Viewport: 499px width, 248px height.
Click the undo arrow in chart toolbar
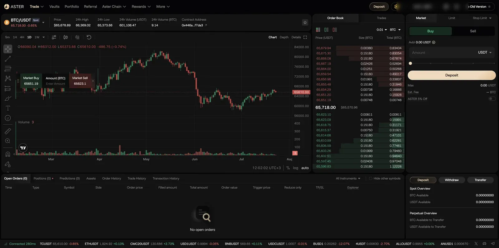[x=89, y=37]
